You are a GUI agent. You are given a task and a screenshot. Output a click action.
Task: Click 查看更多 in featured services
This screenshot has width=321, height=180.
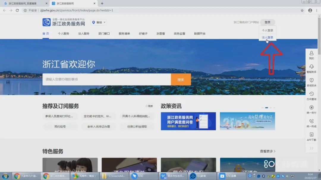pyautogui.click(x=267, y=151)
